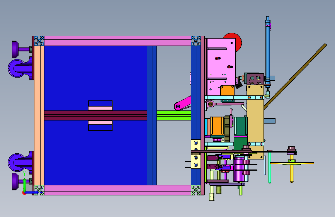335x217 pixels.
Task: Select the top pink aluminum frame rail
Action: [117, 41]
